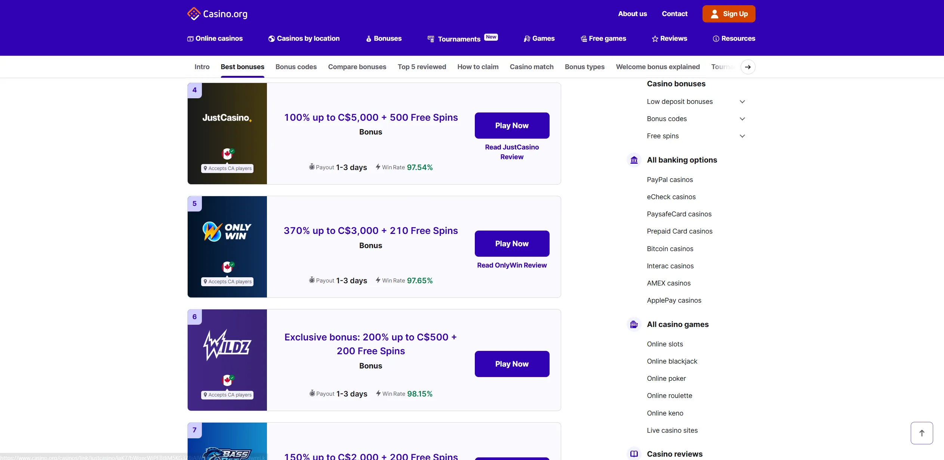Open the Online casinos menu
The width and height of the screenshot is (944, 460).
click(x=215, y=38)
